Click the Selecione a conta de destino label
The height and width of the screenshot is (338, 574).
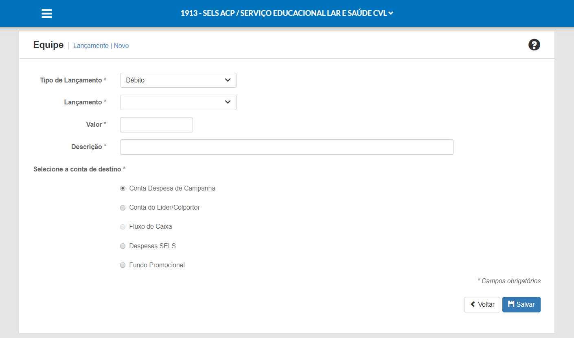(79, 169)
